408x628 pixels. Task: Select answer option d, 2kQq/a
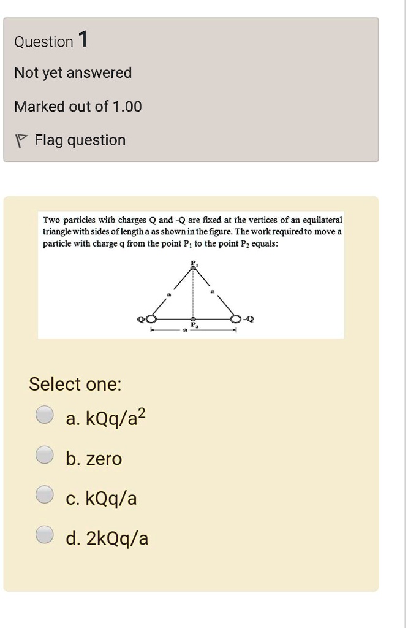(43, 534)
